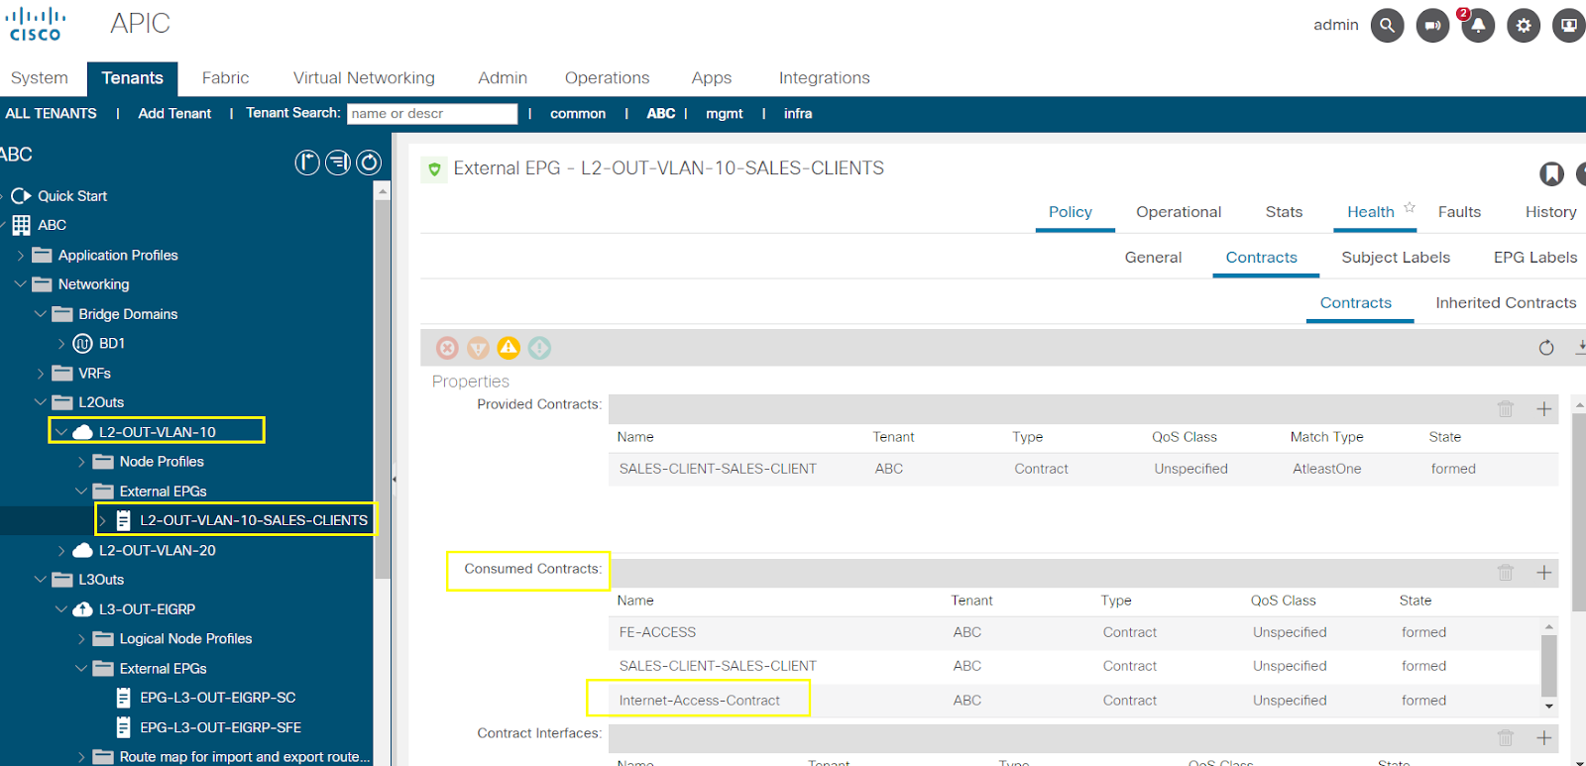The height and width of the screenshot is (766, 1586).
Task: Open the common tenant link
Action: coord(578,114)
